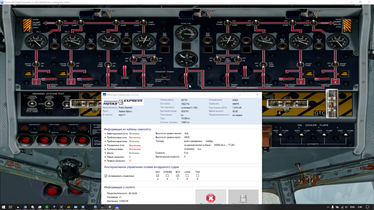The image size is (374, 210).
Task: Uncheck the BCN beacon checkbox
Action: coord(178,176)
